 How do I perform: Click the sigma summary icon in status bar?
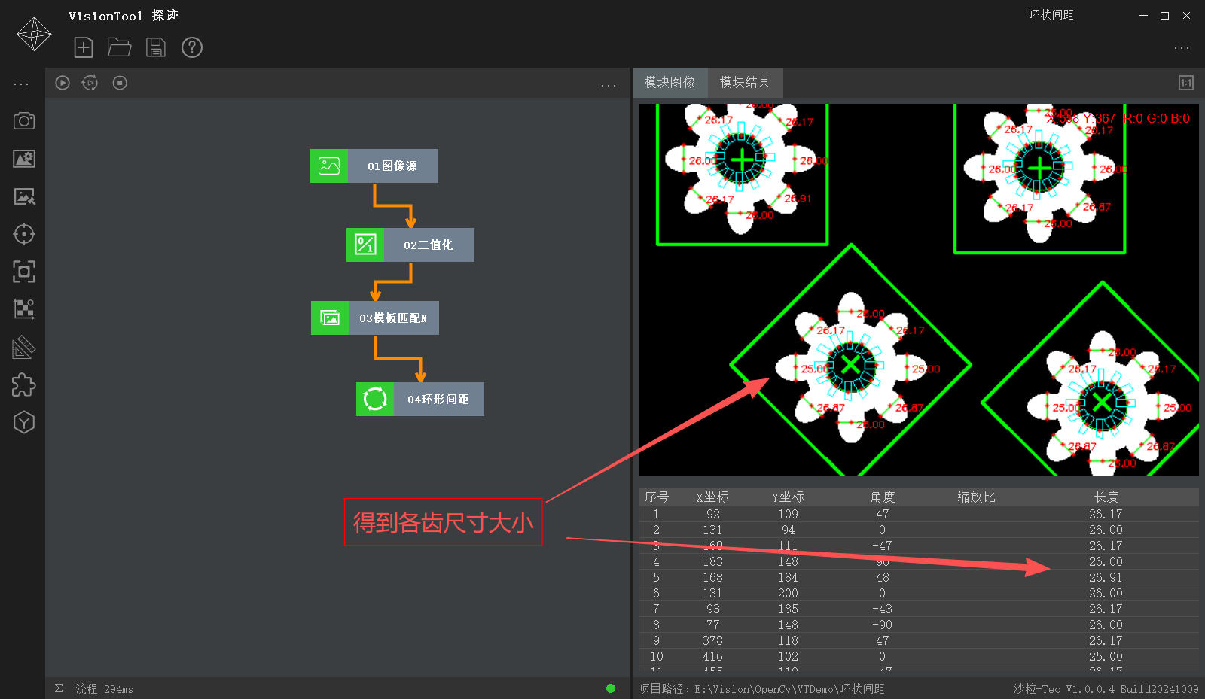click(59, 688)
